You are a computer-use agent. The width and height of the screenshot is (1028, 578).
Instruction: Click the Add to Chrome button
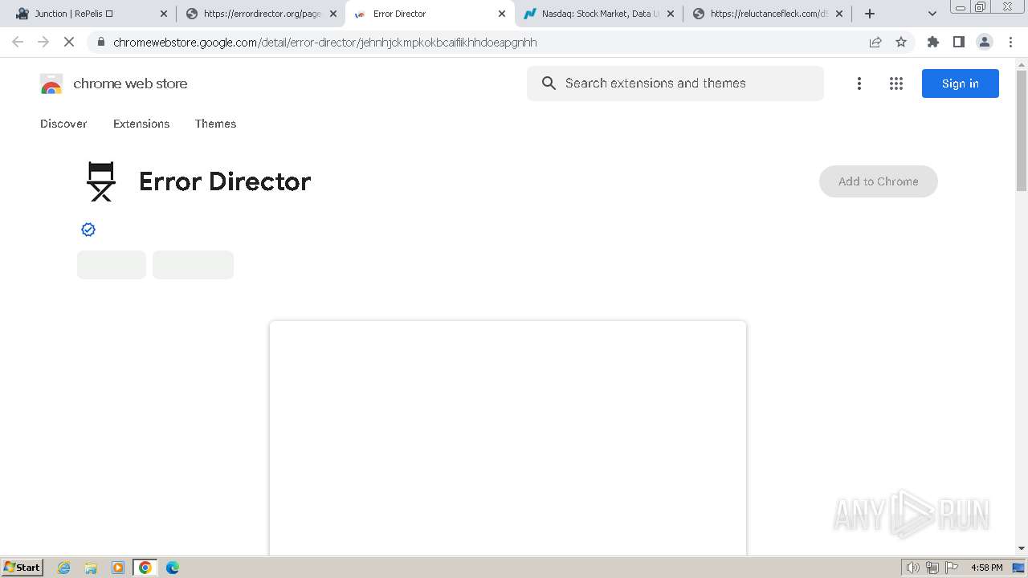pyautogui.click(x=879, y=181)
